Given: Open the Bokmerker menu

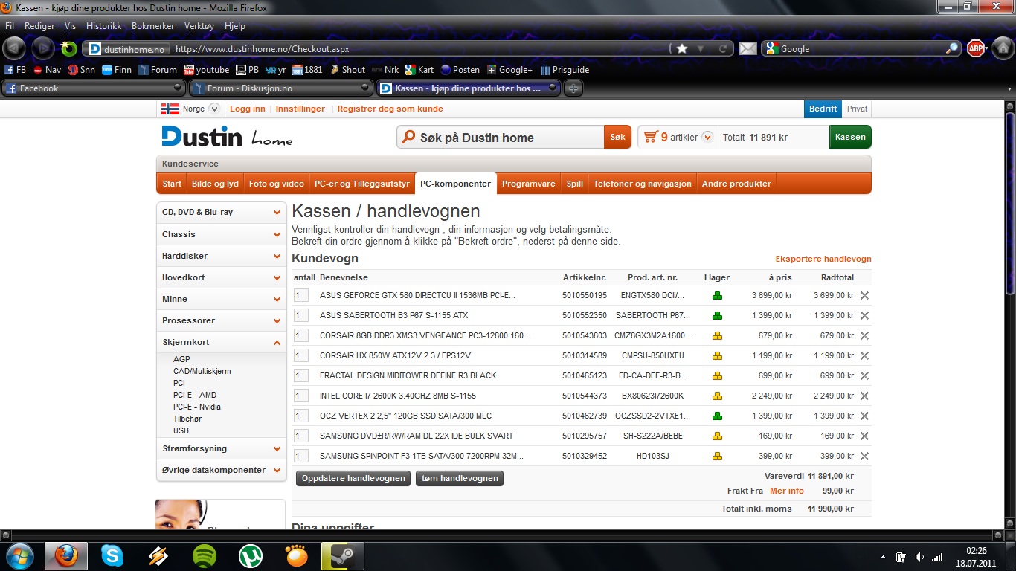Looking at the screenshot, I should click(x=152, y=26).
